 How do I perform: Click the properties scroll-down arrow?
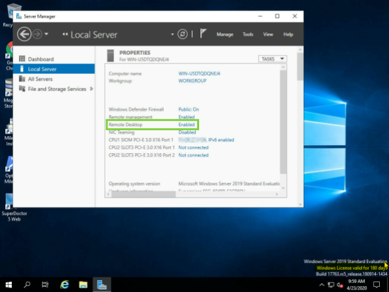tap(284, 188)
